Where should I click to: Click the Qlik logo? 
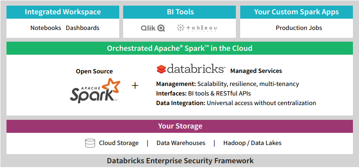tap(153, 28)
